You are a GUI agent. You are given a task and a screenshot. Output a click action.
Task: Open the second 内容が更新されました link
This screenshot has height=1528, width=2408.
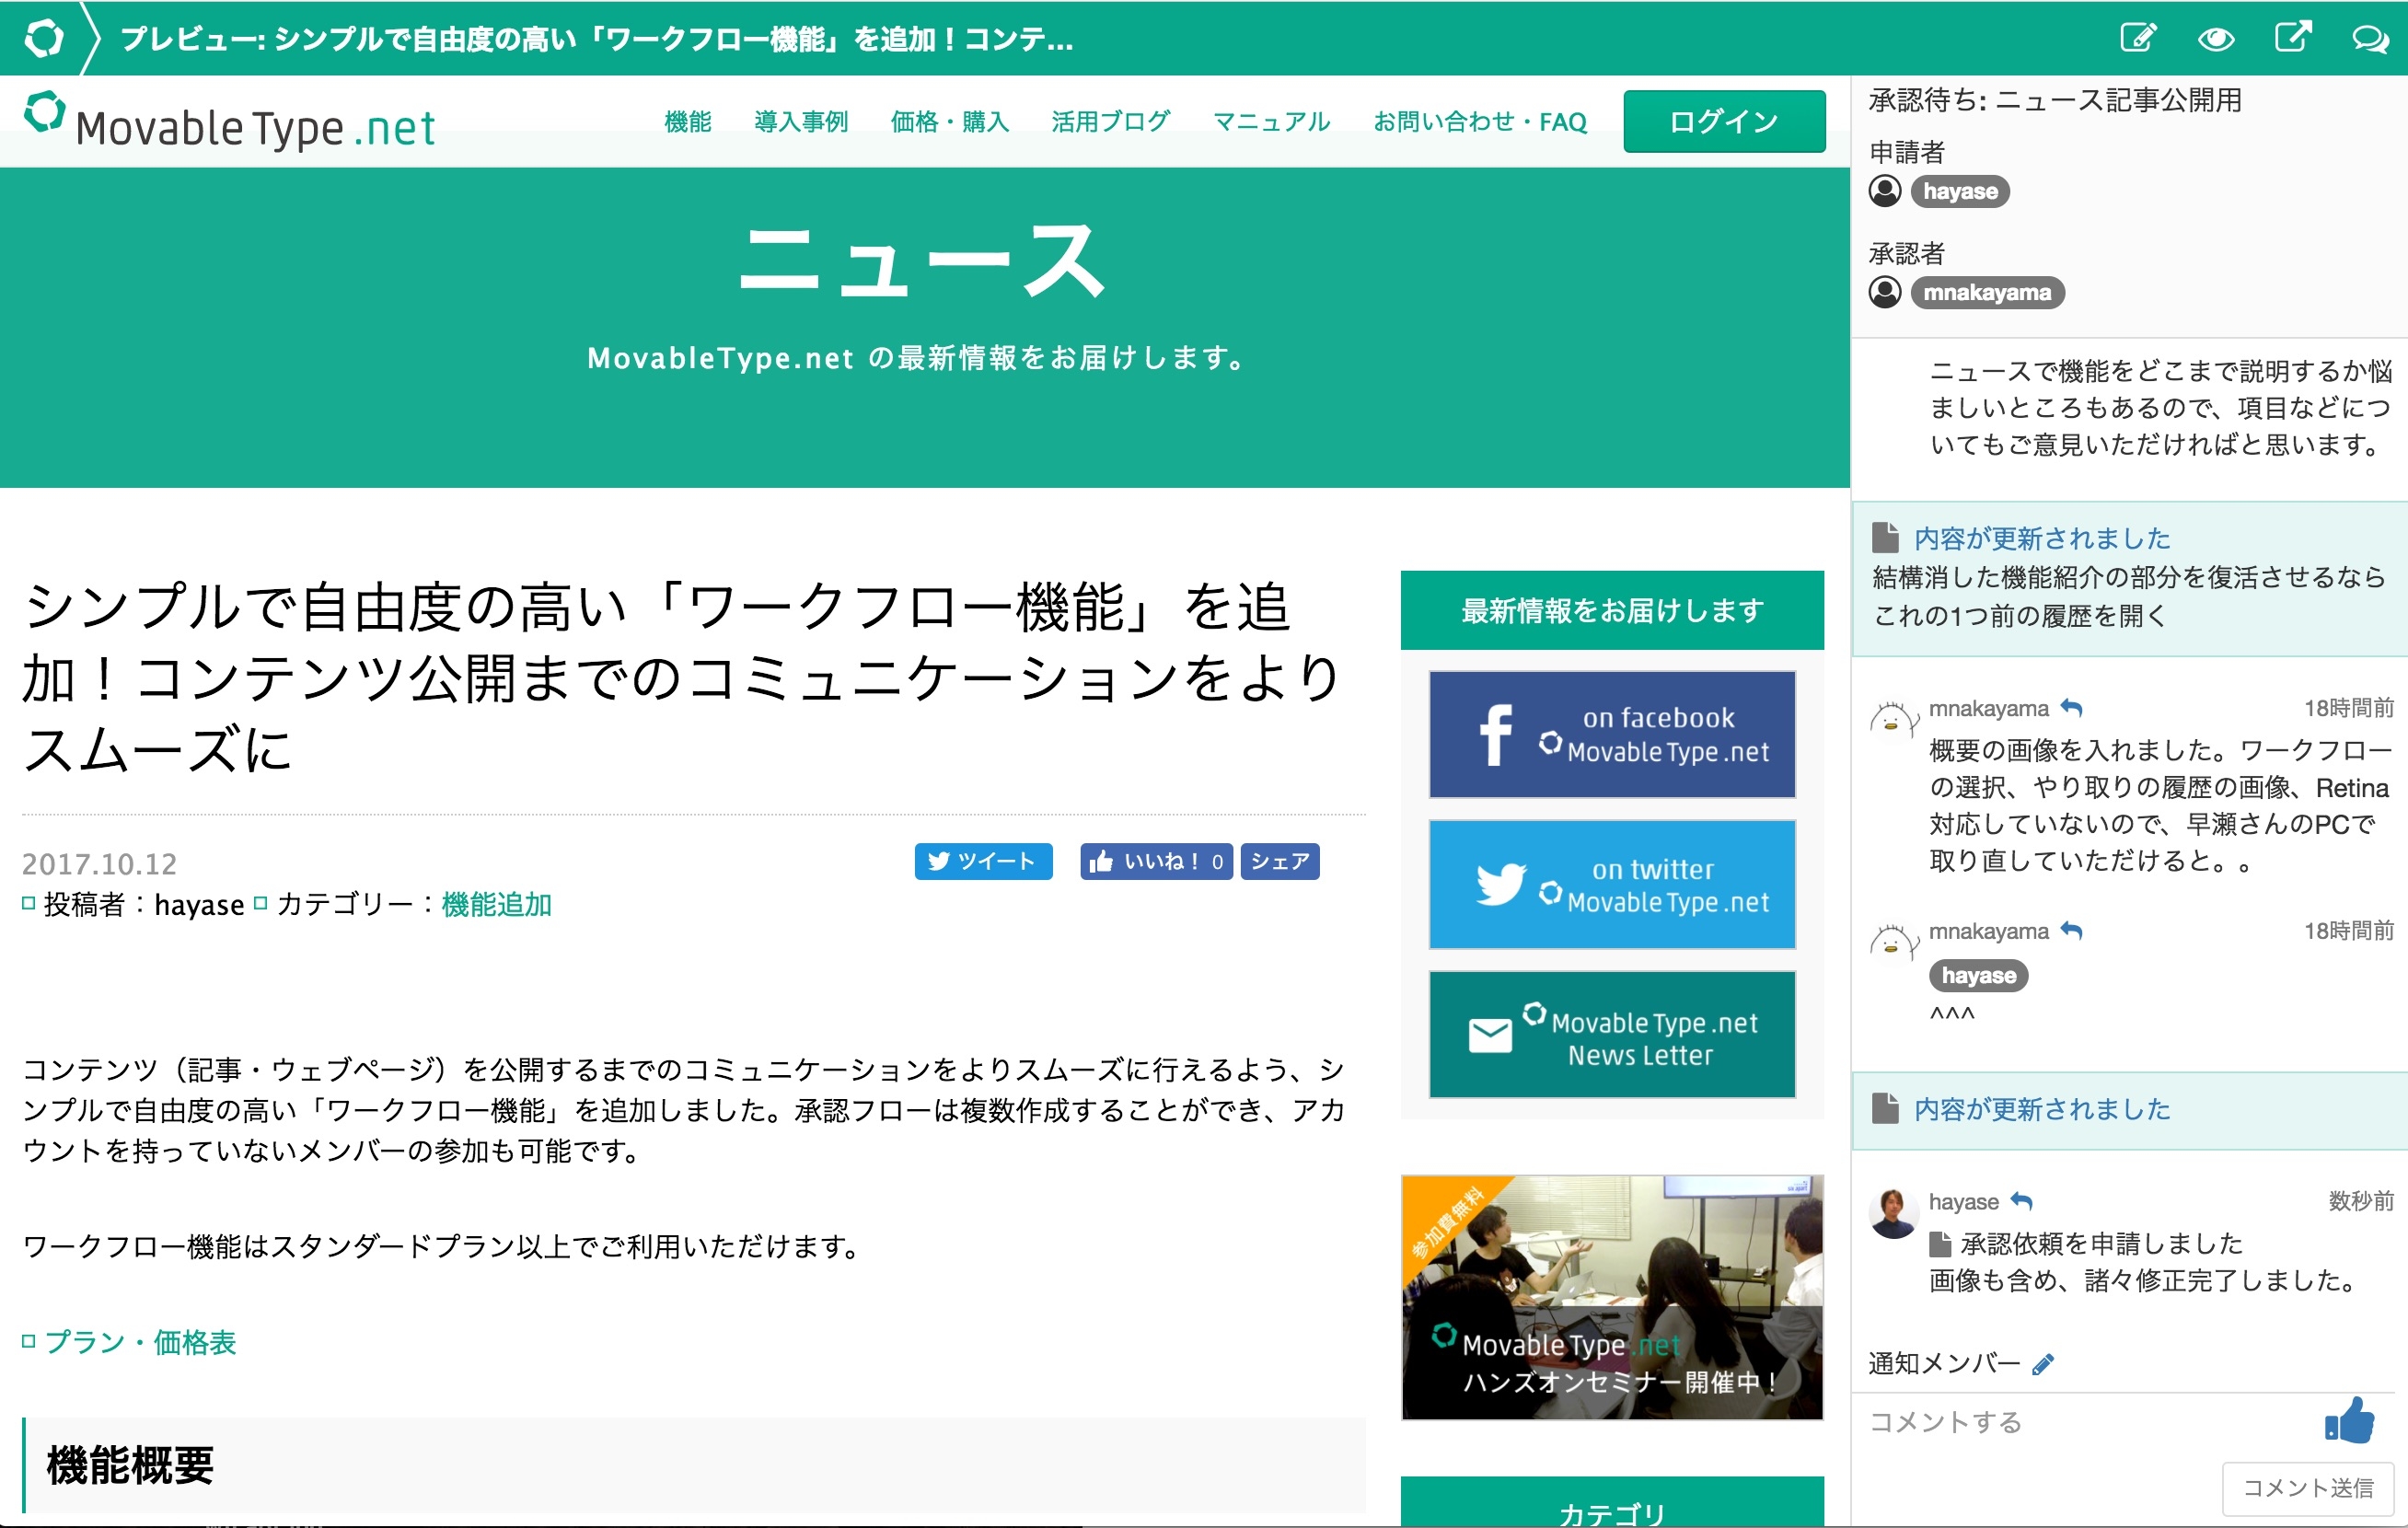pos(2042,1109)
